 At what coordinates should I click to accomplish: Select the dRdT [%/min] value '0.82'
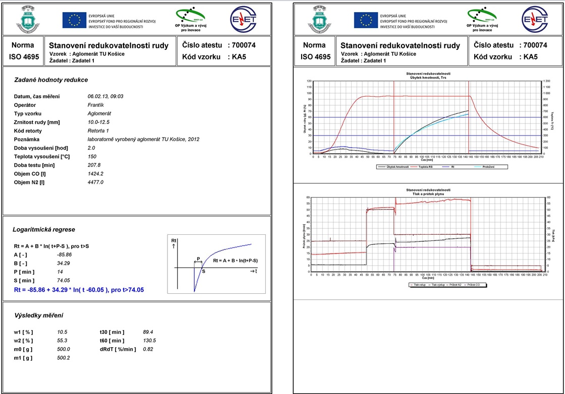pyautogui.click(x=148, y=349)
